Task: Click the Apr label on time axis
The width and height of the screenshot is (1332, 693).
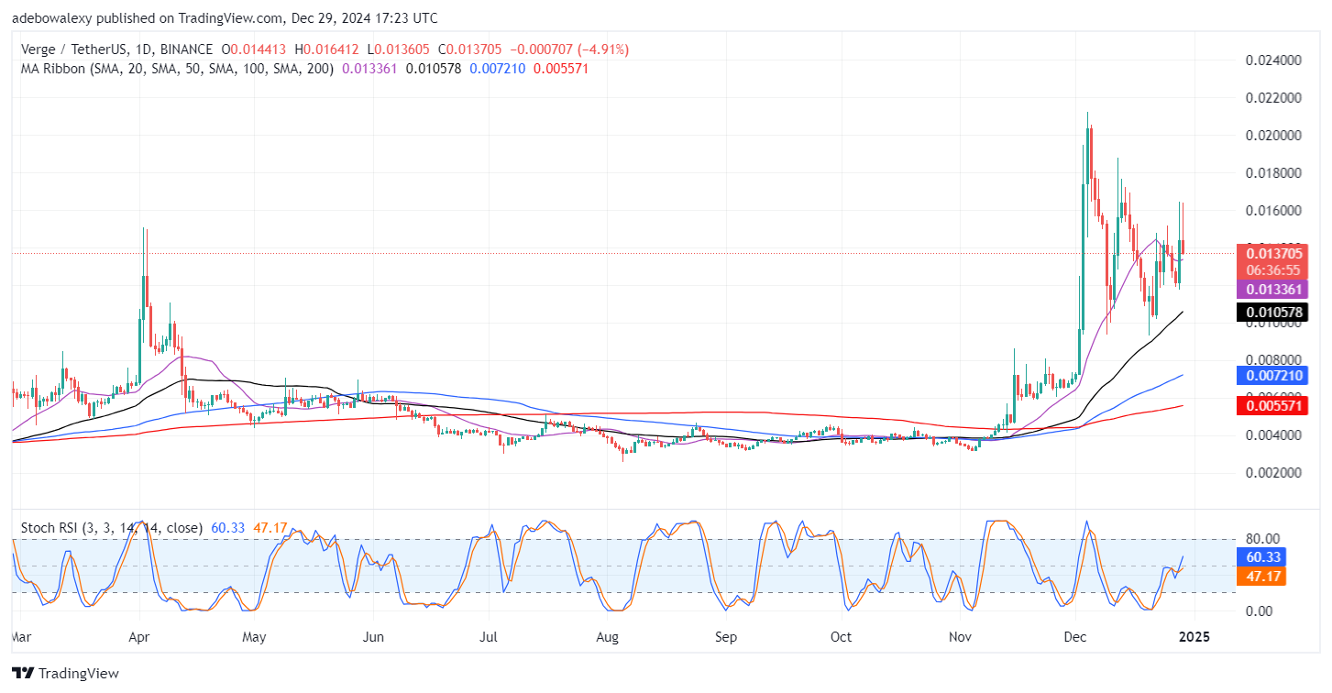Action: tap(138, 635)
